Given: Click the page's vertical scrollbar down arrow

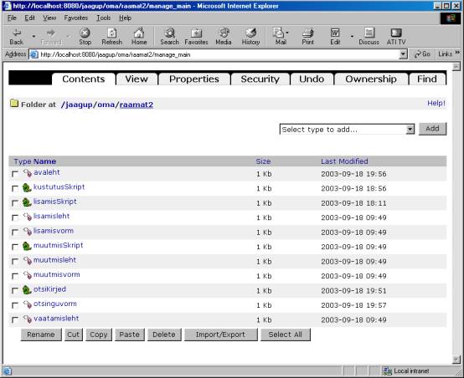Looking at the screenshot, I should pos(456,360).
